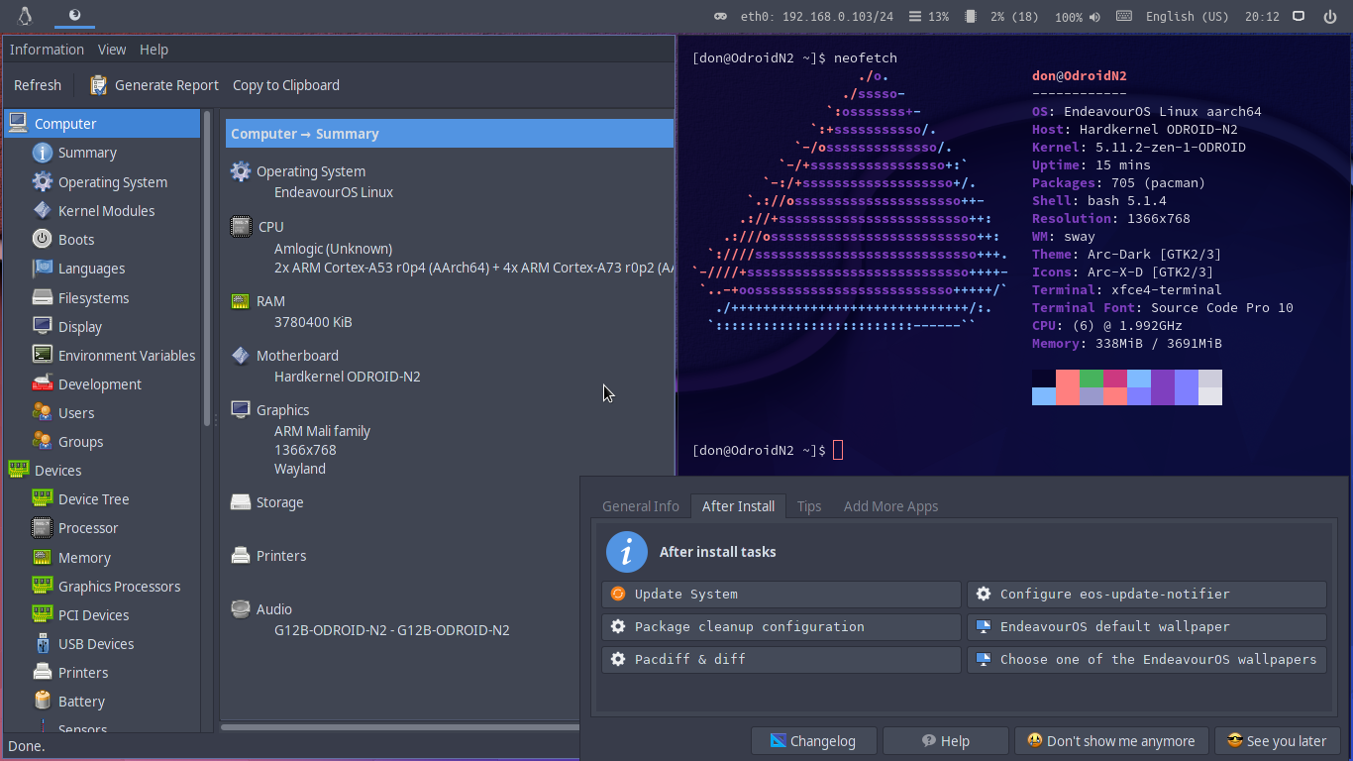Viewport: 1353px width, 761px height.
Task: Click the sidebar vertical scrollbar
Action: (207, 268)
